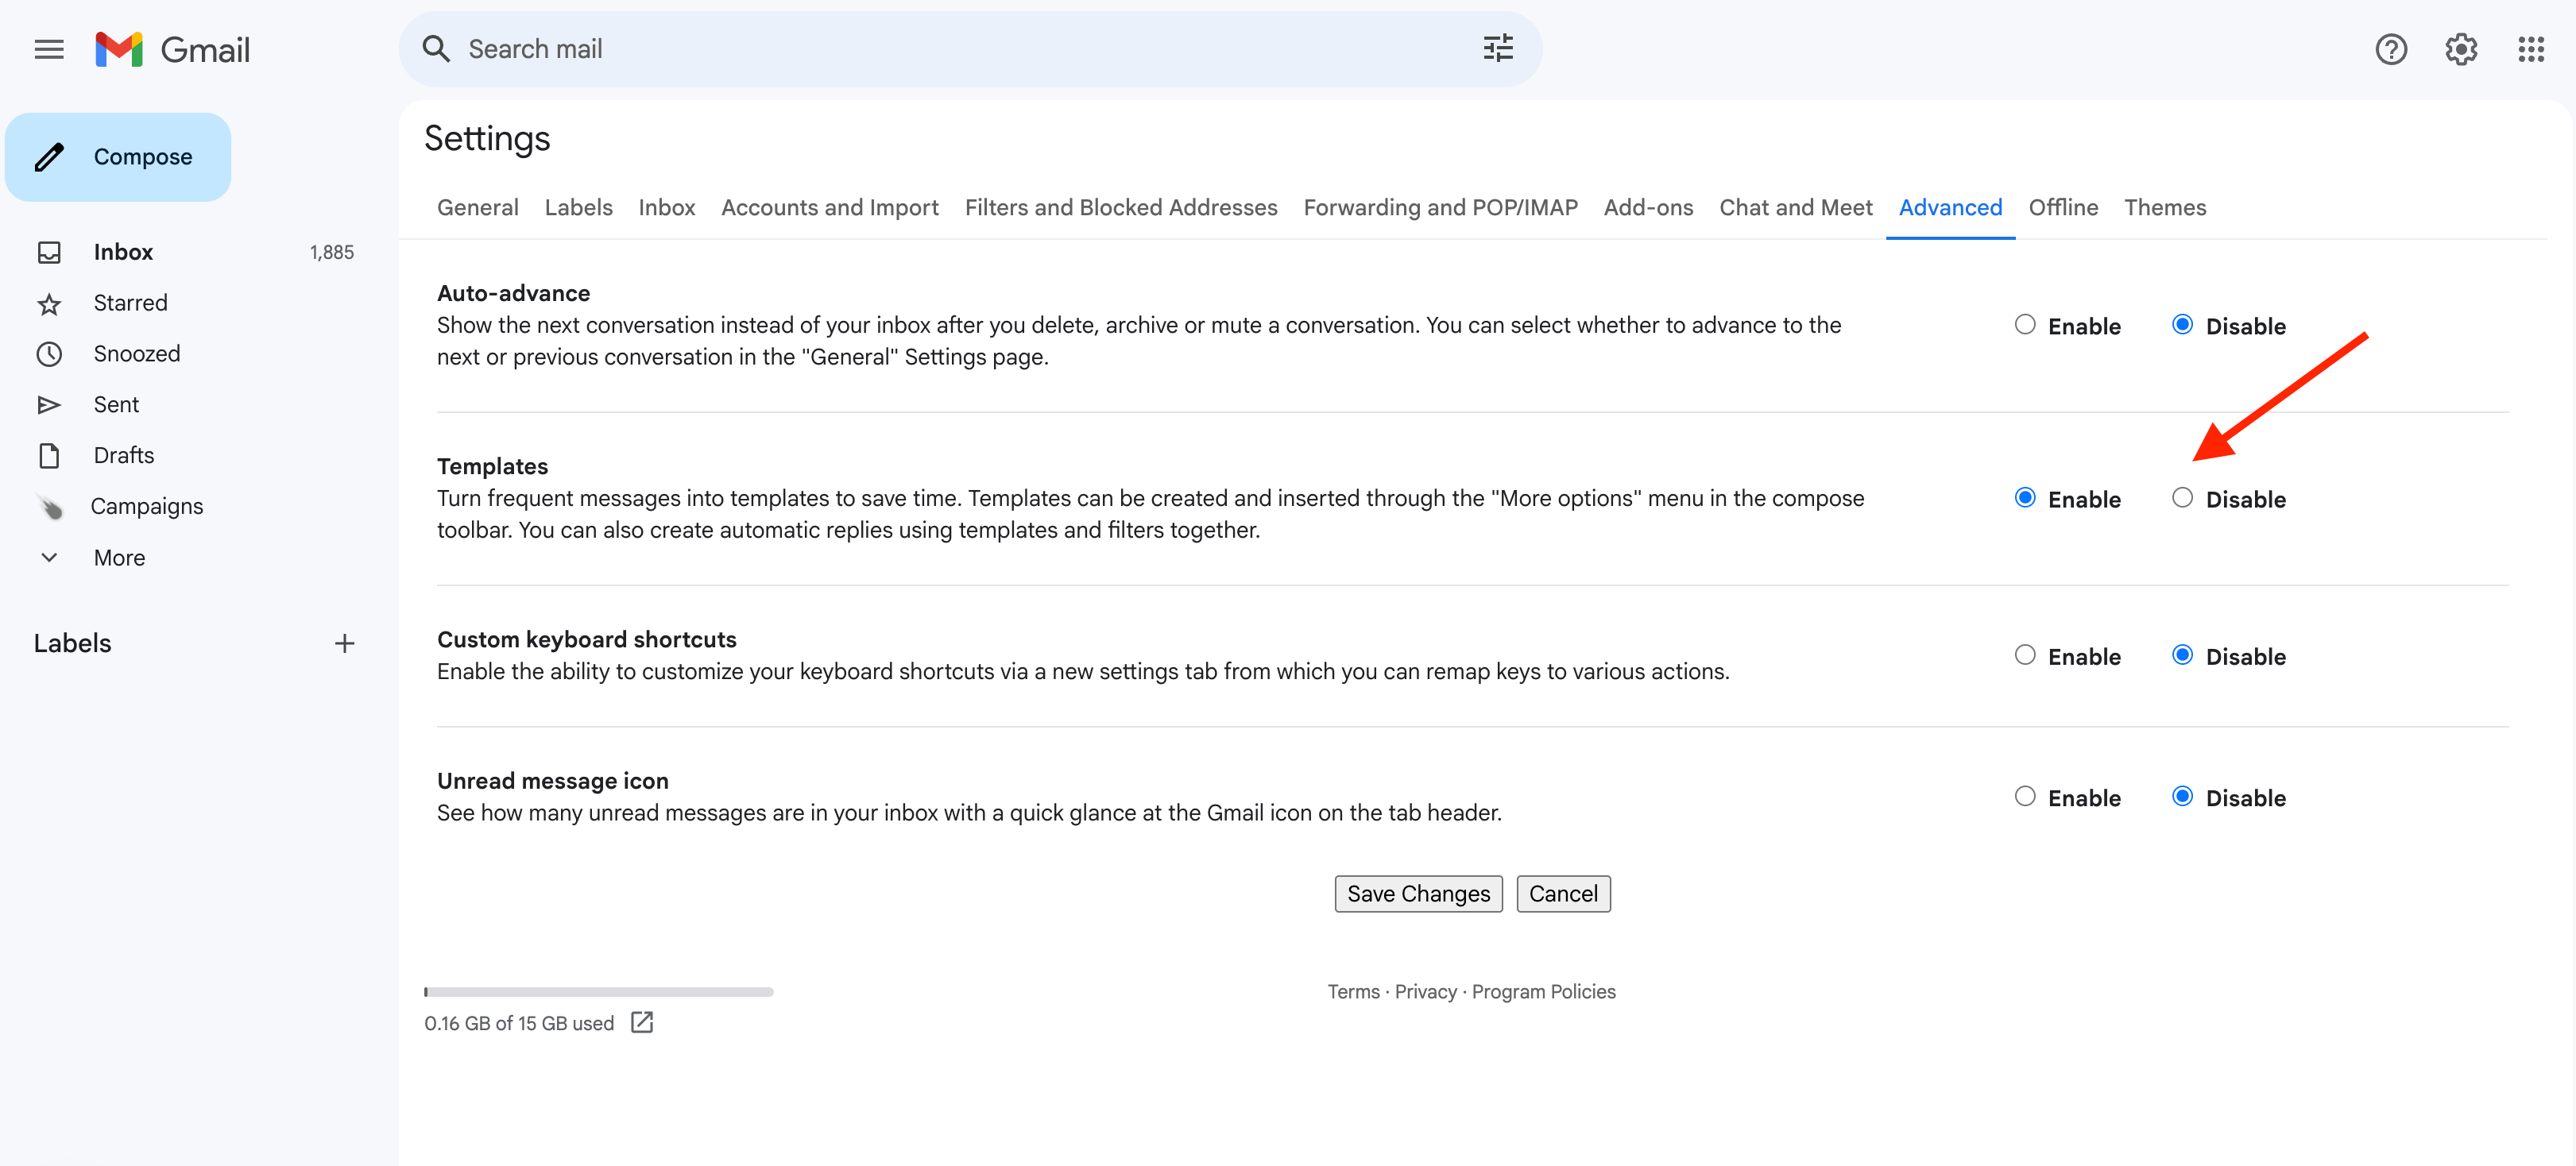The image size is (2576, 1166).
Task: Open storage details external link icon
Action: 642,1022
